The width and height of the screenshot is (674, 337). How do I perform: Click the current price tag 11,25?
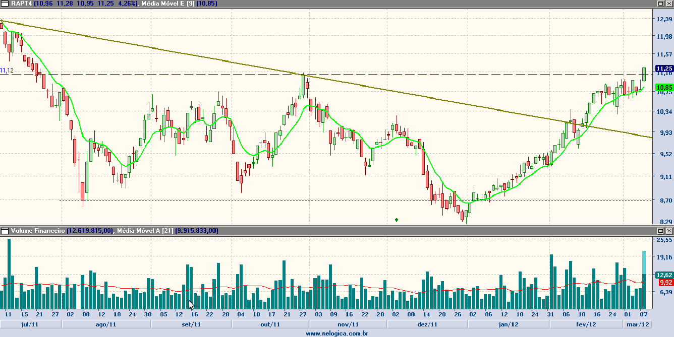pos(664,69)
